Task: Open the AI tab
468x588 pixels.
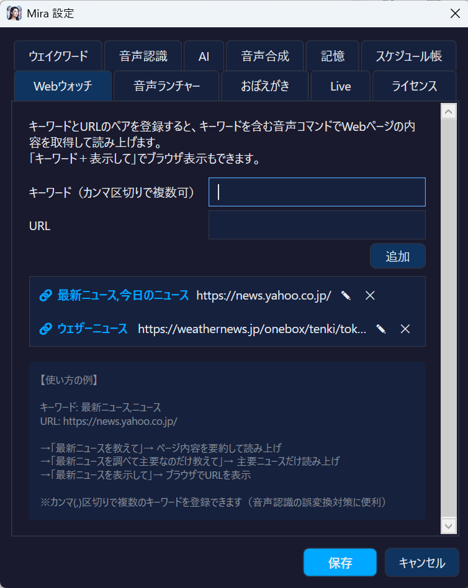Action: (x=204, y=56)
